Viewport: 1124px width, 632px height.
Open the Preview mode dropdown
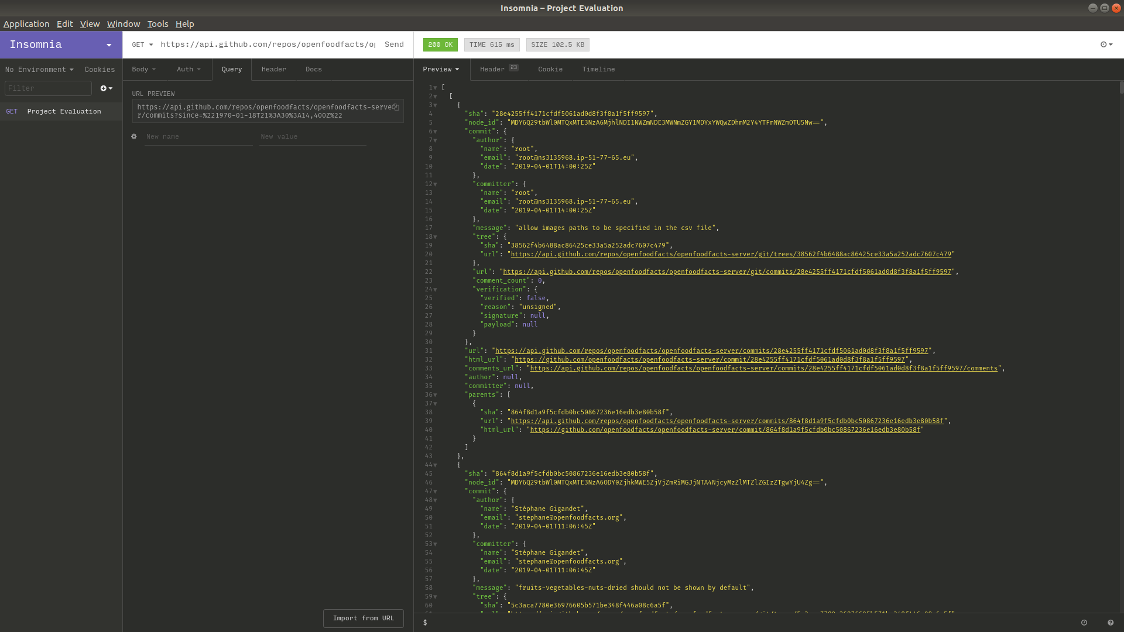tap(441, 69)
